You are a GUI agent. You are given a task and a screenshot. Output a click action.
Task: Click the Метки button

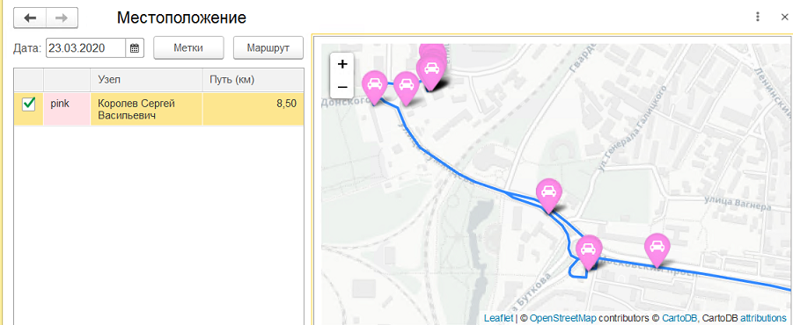click(x=188, y=48)
